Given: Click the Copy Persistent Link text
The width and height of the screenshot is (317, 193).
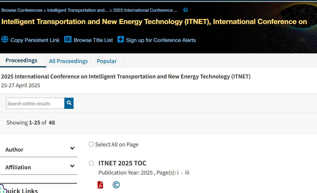Looking at the screenshot, I should pos(35,40).
